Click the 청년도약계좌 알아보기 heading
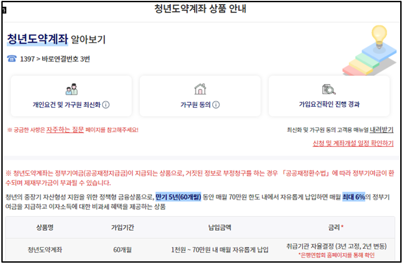 (56, 40)
